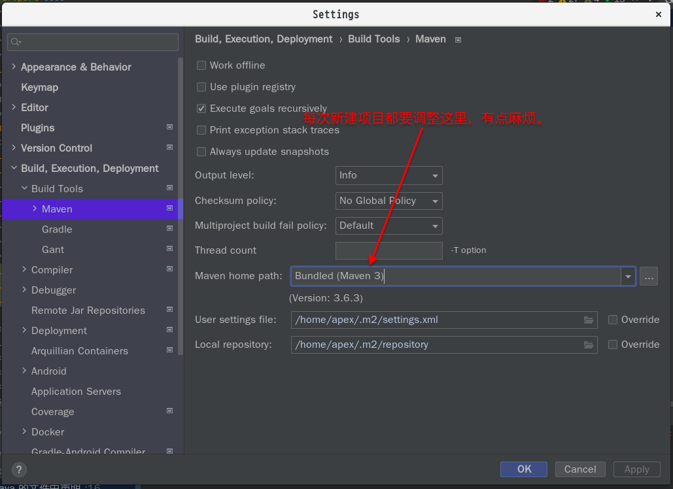The width and height of the screenshot is (673, 489).
Task: Select Keymap in settings tree
Action: click(x=39, y=87)
